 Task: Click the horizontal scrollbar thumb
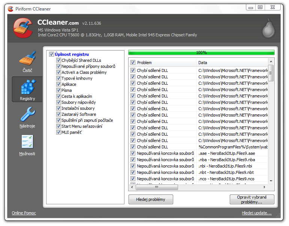(157, 187)
